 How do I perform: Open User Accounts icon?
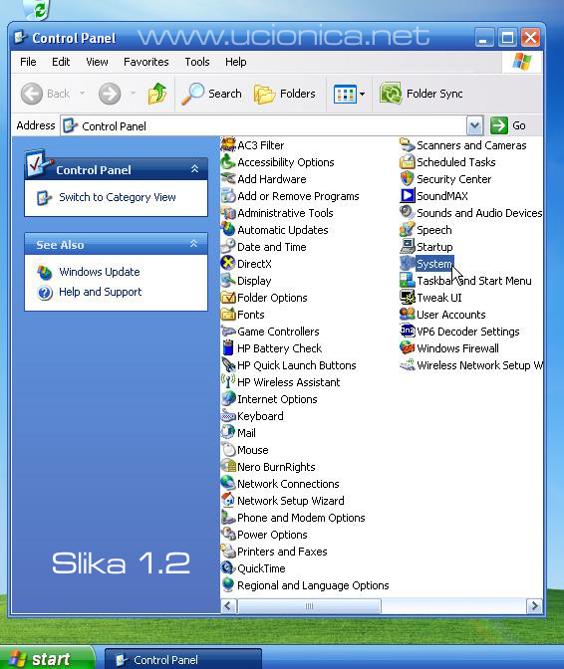(x=408, y=314)
